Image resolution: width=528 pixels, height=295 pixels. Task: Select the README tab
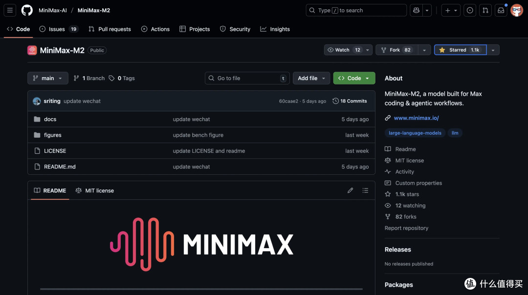pos(50,190)
